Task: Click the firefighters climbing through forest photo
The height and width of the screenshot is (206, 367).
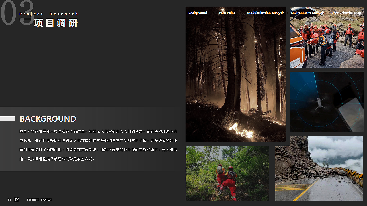Action: coord(227,173)
